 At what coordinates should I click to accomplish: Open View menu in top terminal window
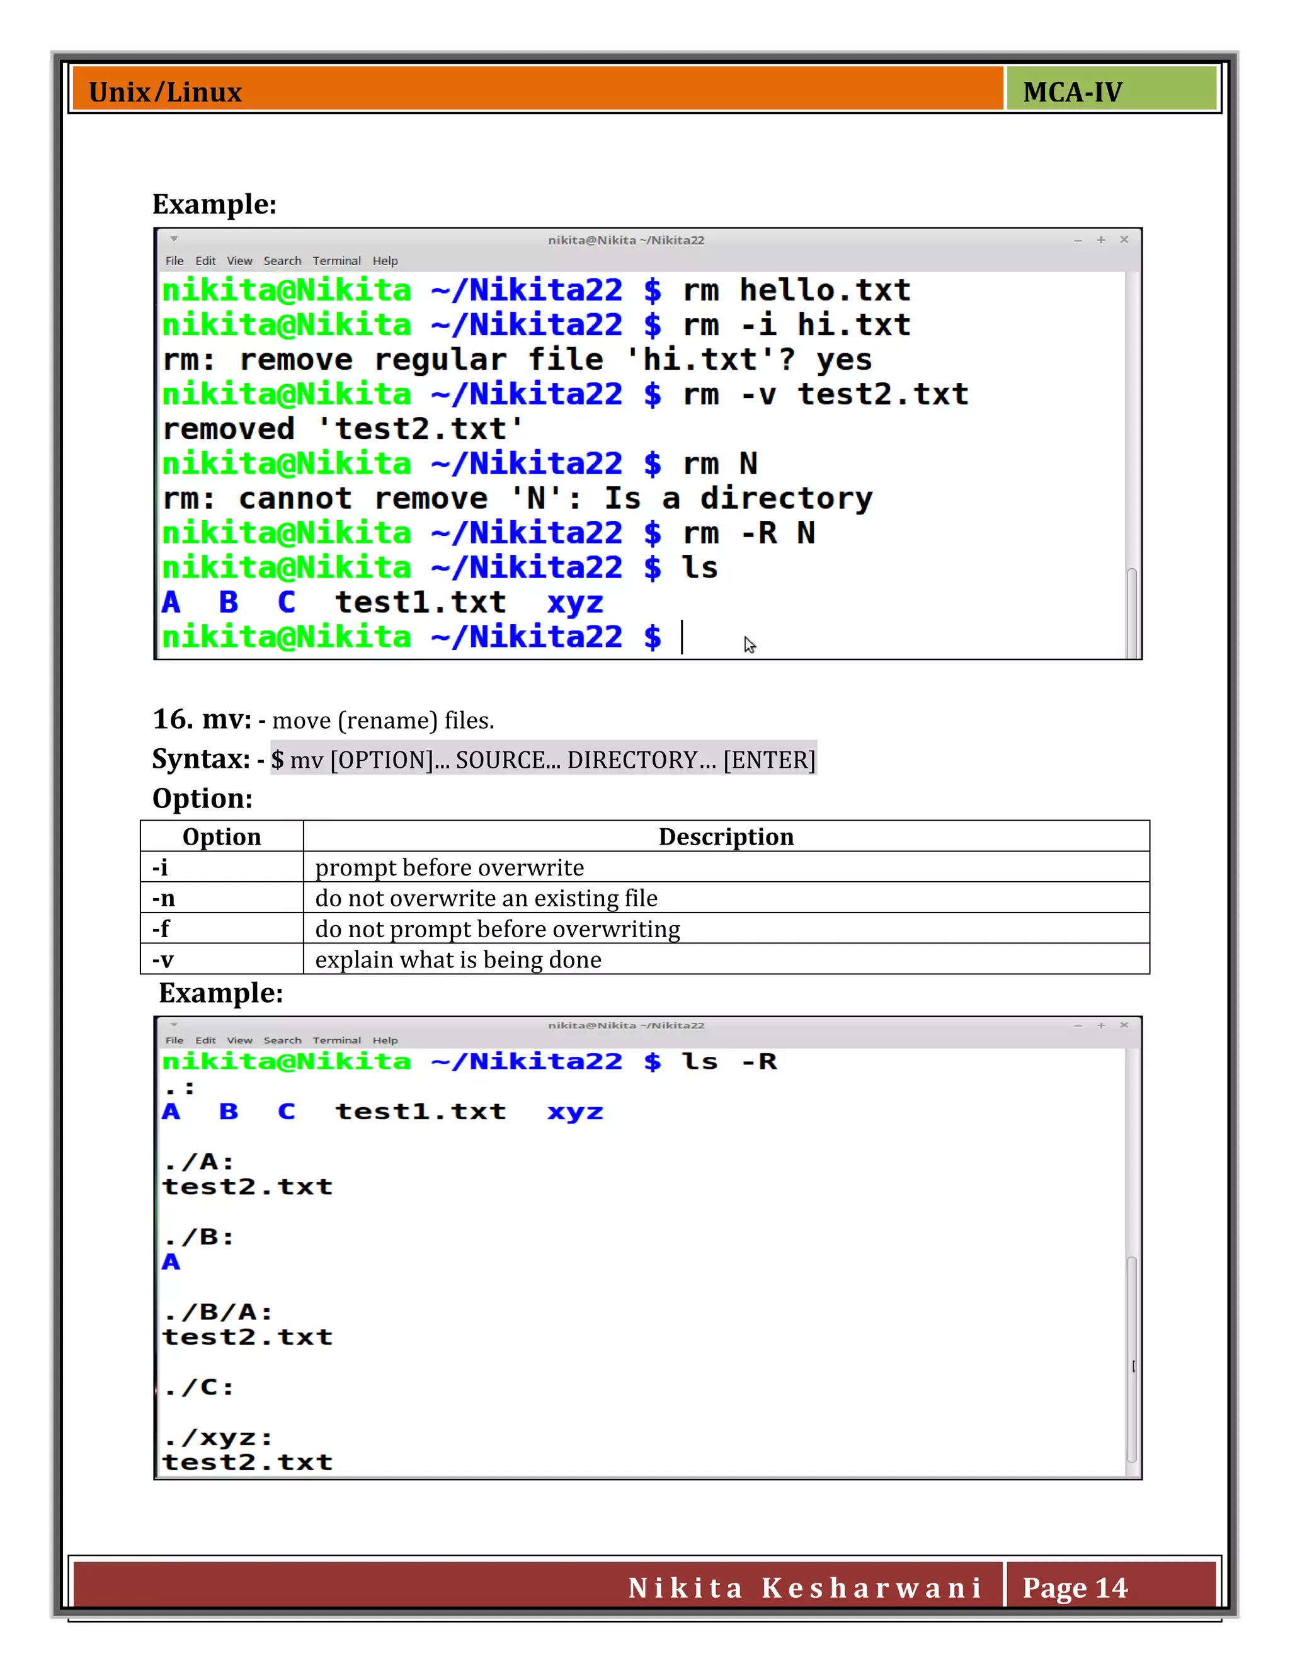239,261
